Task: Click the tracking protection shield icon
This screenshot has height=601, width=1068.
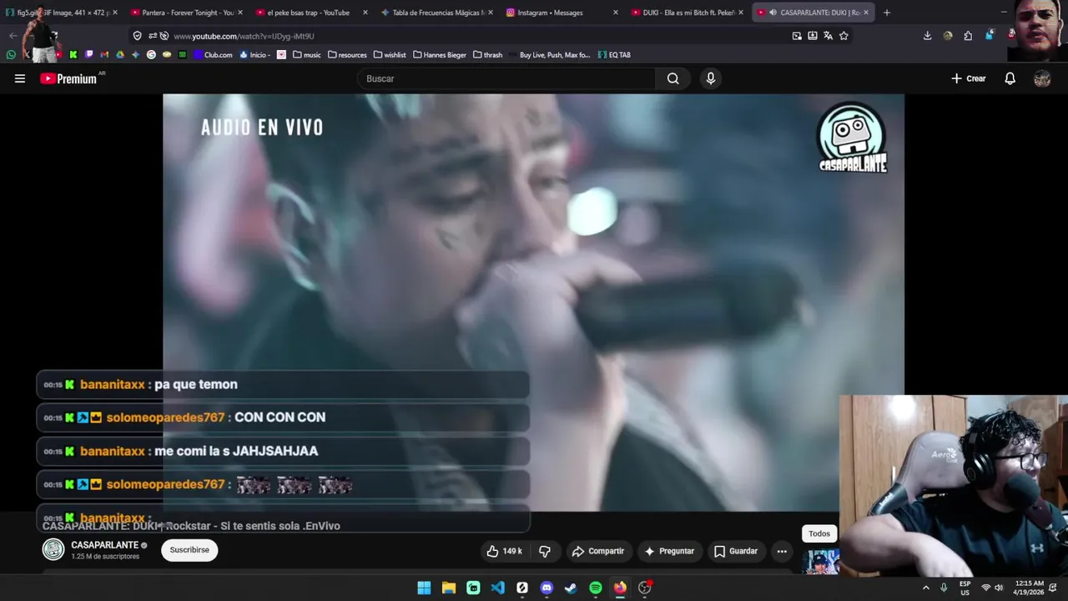Action: pos(138,36)
